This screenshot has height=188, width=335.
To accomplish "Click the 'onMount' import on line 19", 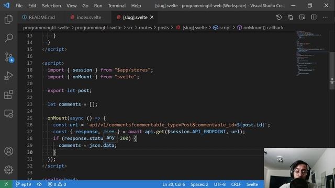I will pyautogui.click(x=82, y=77).
